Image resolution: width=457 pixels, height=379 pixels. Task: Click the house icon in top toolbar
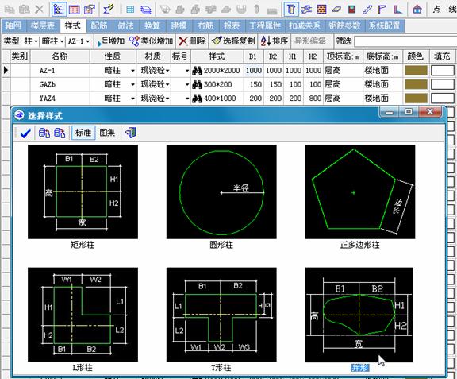(417, 10)
